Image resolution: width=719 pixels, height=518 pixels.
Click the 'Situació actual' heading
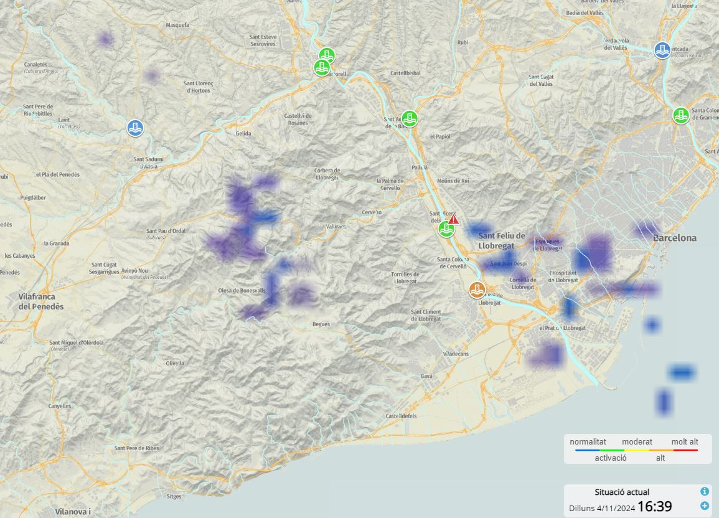(x=622, y=492)
